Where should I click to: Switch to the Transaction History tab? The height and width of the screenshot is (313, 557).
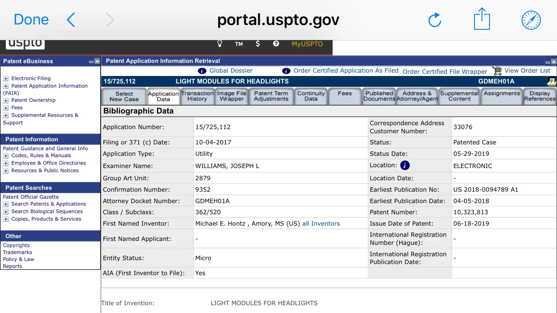pyautogui.click(x=197, y=96)
